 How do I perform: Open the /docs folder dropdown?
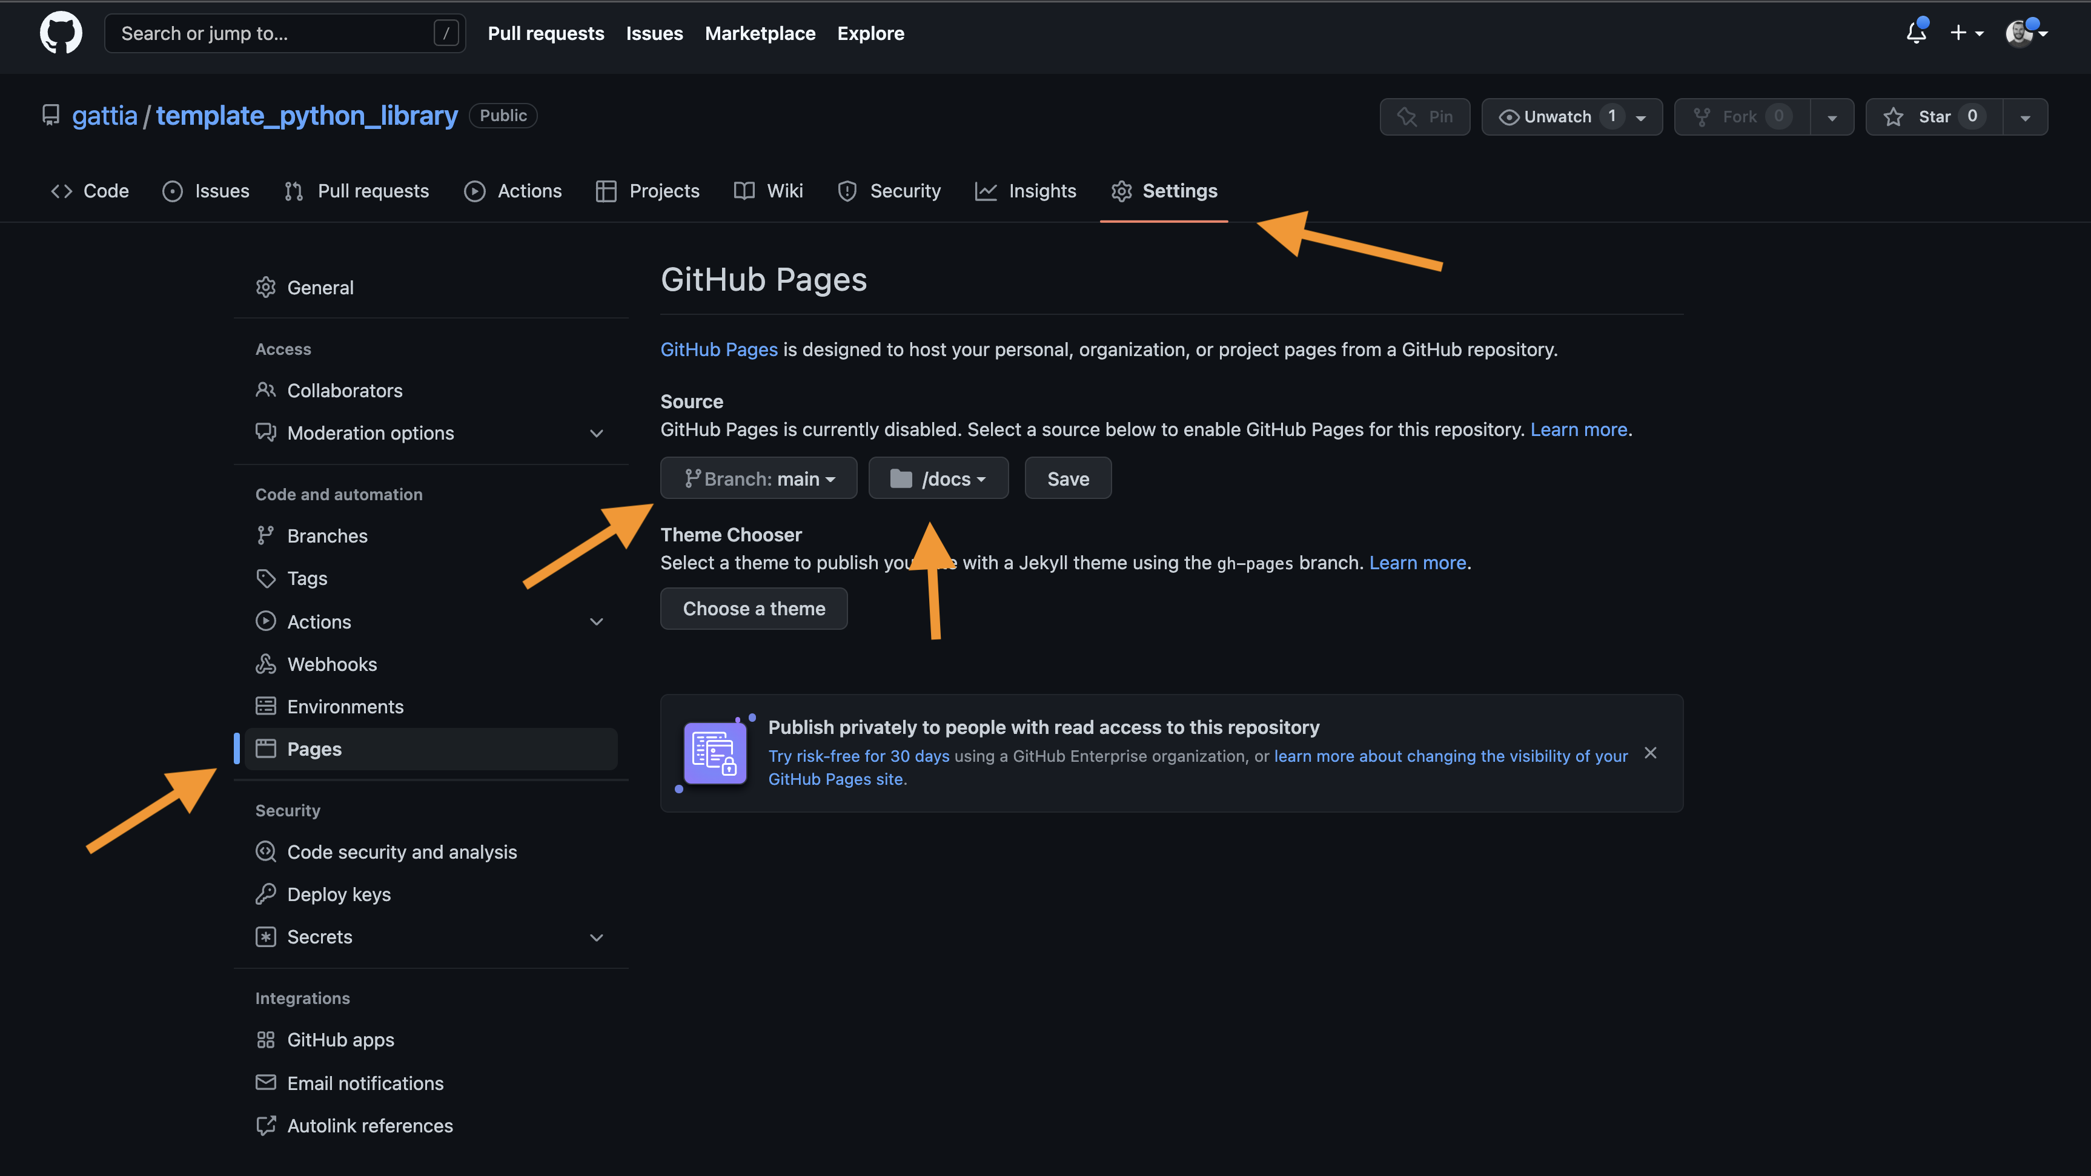pos(938,479)
